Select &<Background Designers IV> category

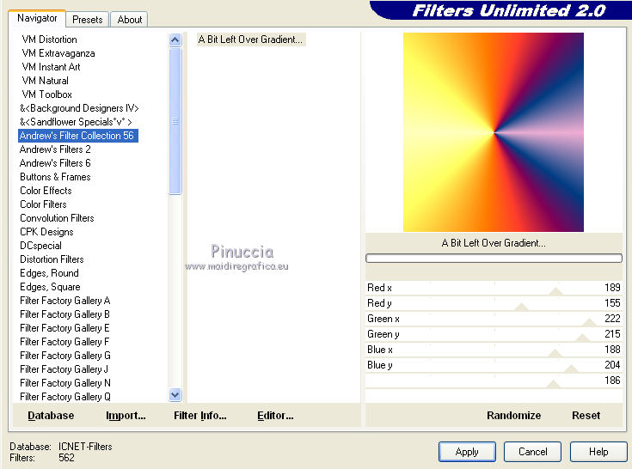79,108
